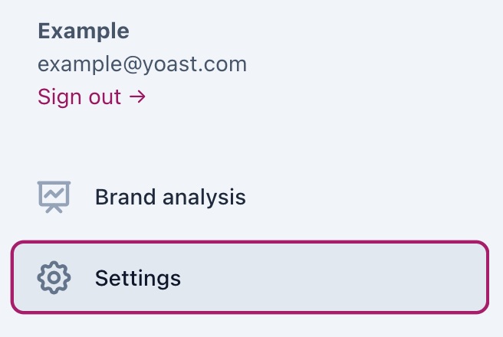503x337 pixels.
Task: Log out using the pink Sign out text
Action: 80,97
